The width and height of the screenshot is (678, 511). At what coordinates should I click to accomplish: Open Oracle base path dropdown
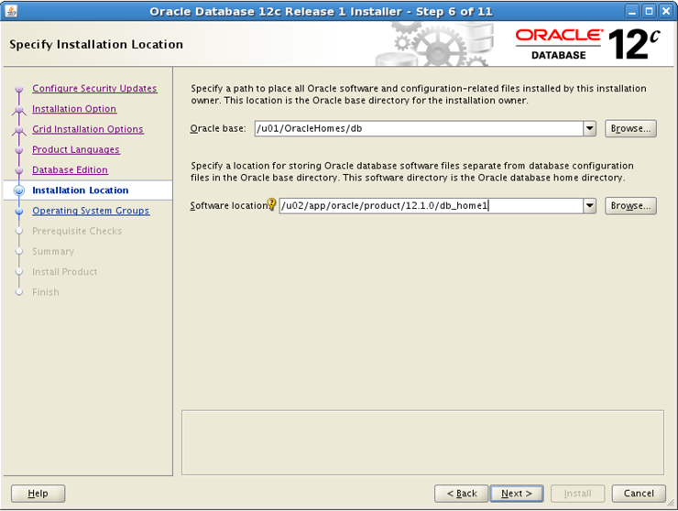[x=589, y=128]
